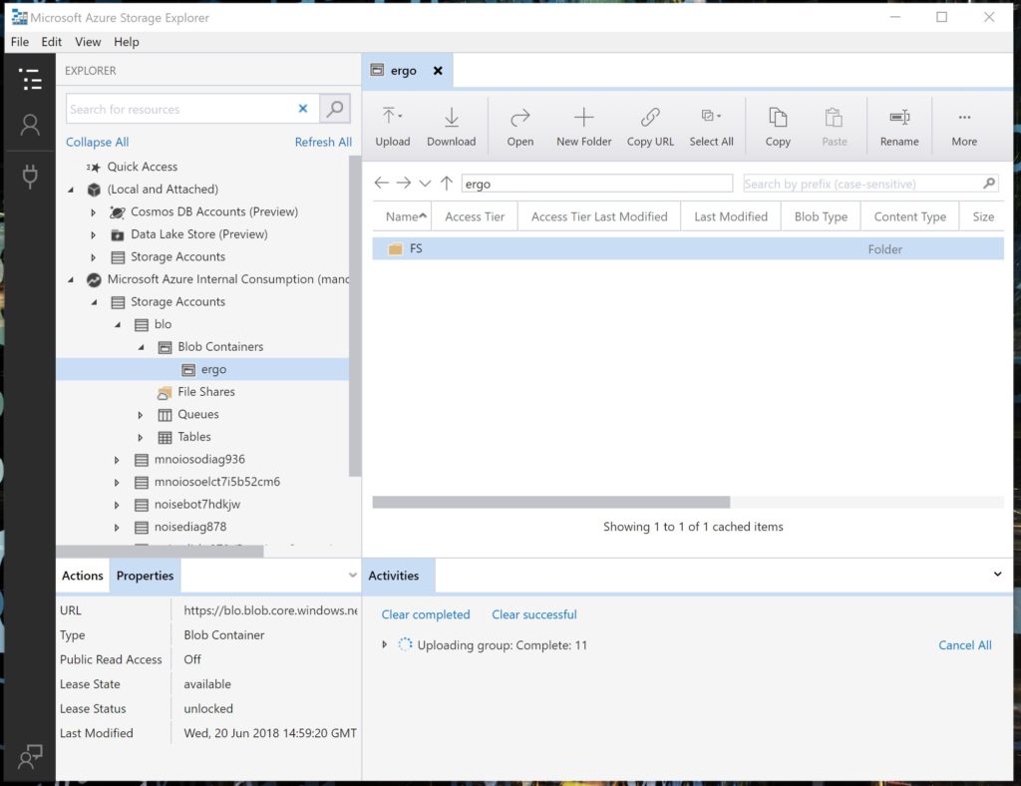The width and height of the screenshot is (1021, 786).
Task: Click the prefix search magnifier icon
Action: [x=989, y=184]
